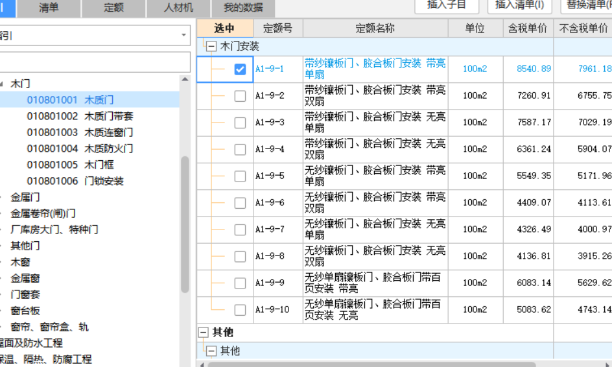Click the 不含税单价 column header

click(583, 28)
